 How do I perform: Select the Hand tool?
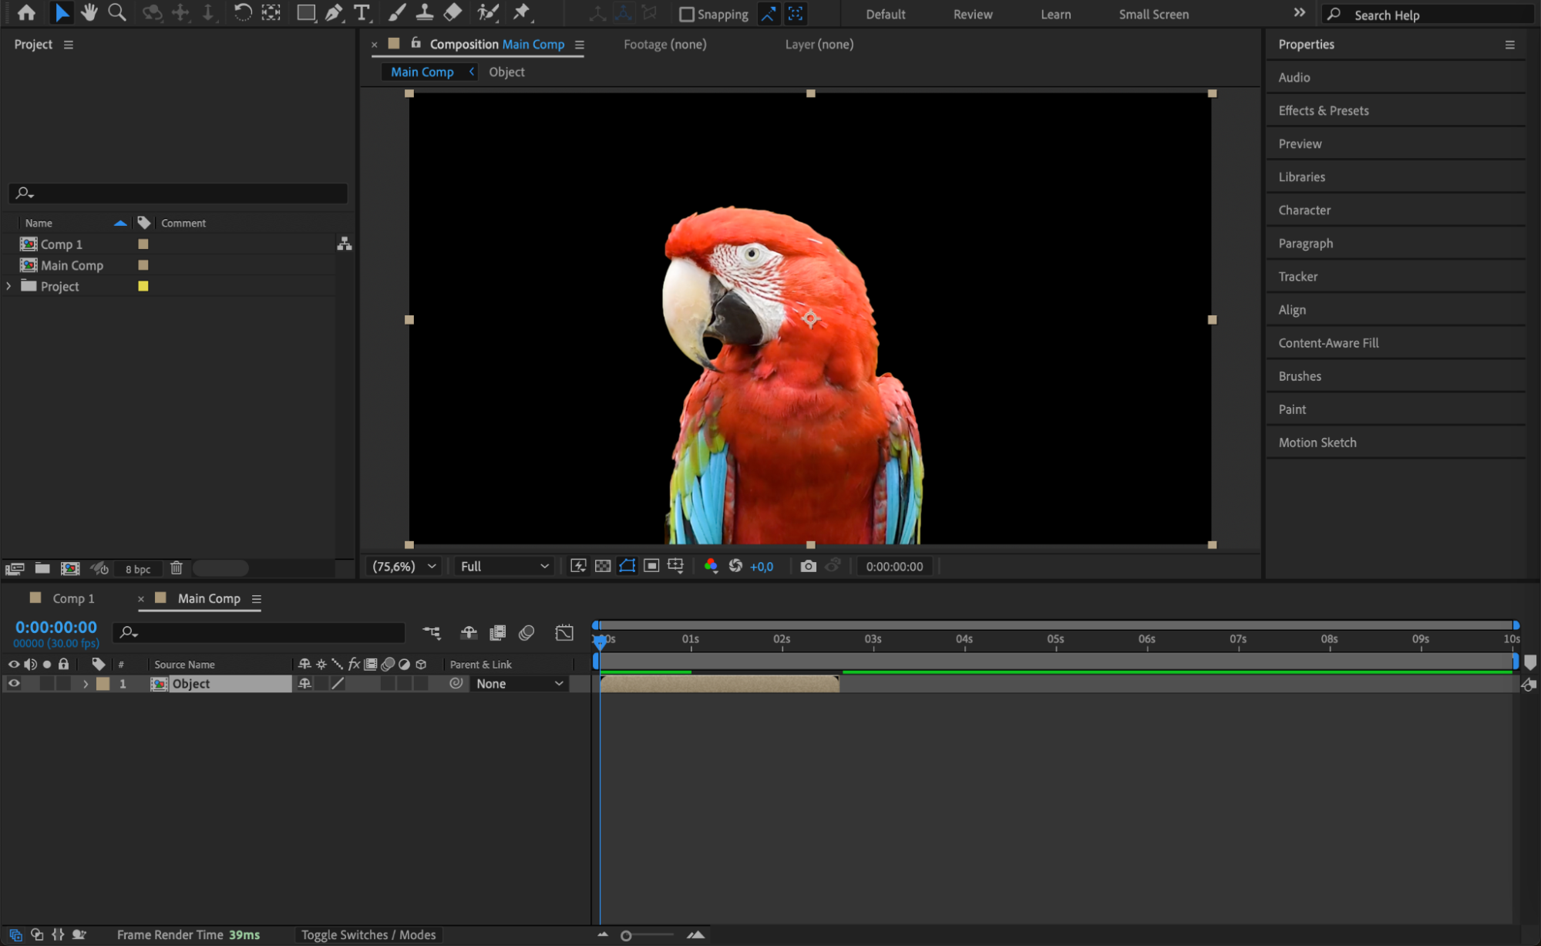[89, 13]
